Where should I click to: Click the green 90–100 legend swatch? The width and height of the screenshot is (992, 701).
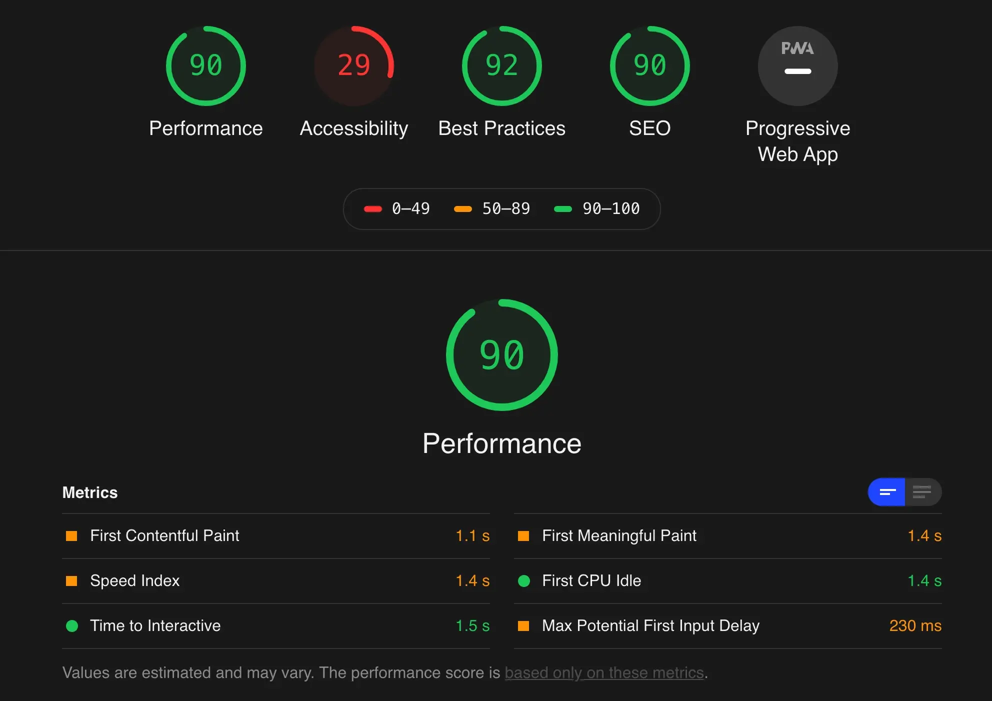pos(563,209)
